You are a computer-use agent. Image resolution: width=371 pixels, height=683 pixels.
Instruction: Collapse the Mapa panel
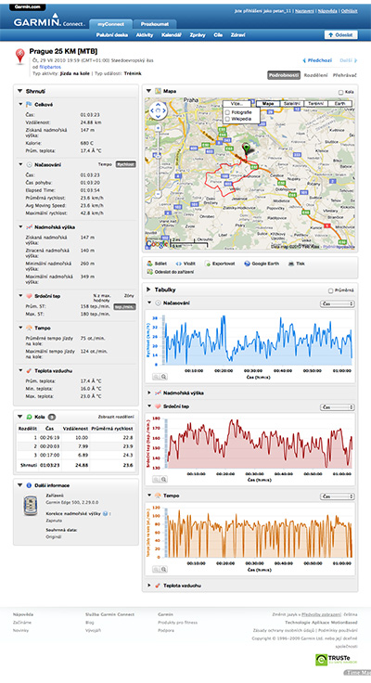click(x=149, y=91)
